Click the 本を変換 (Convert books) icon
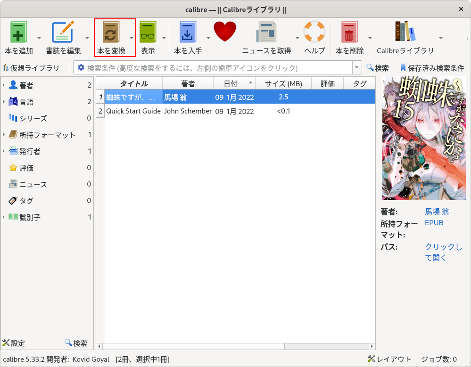This screenshot has height=367, width=471. (x=111, y=32)
